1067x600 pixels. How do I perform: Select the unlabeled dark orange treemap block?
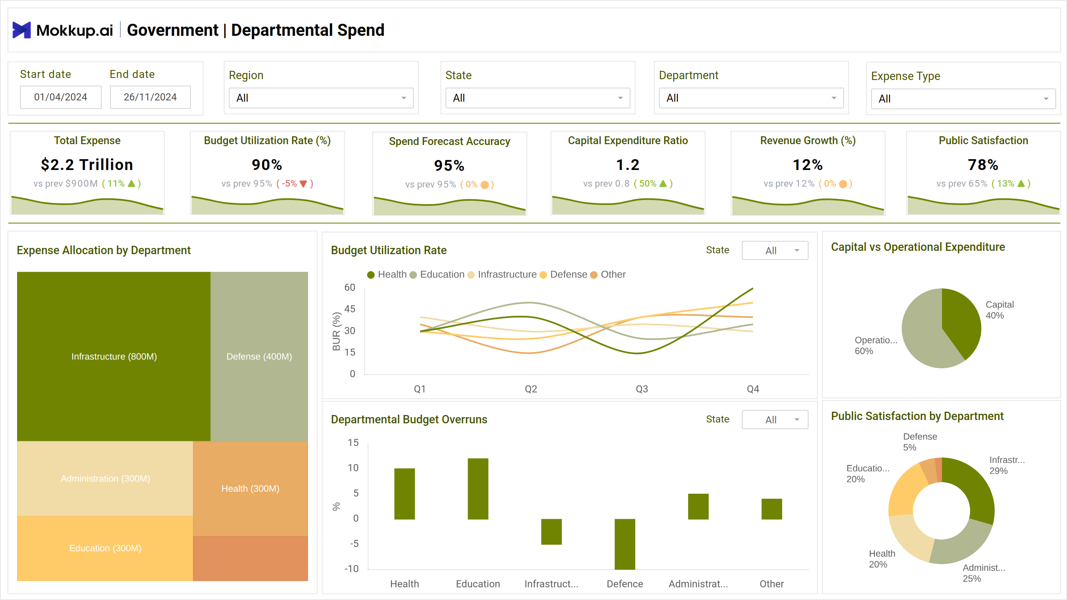(x=250, y=558)
